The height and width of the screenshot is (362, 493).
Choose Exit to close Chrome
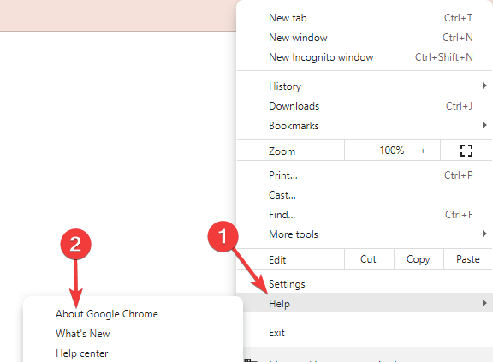point(365,332)
